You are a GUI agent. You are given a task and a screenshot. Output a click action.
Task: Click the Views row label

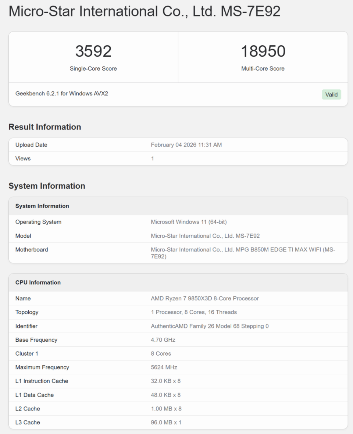click(23, 159)
